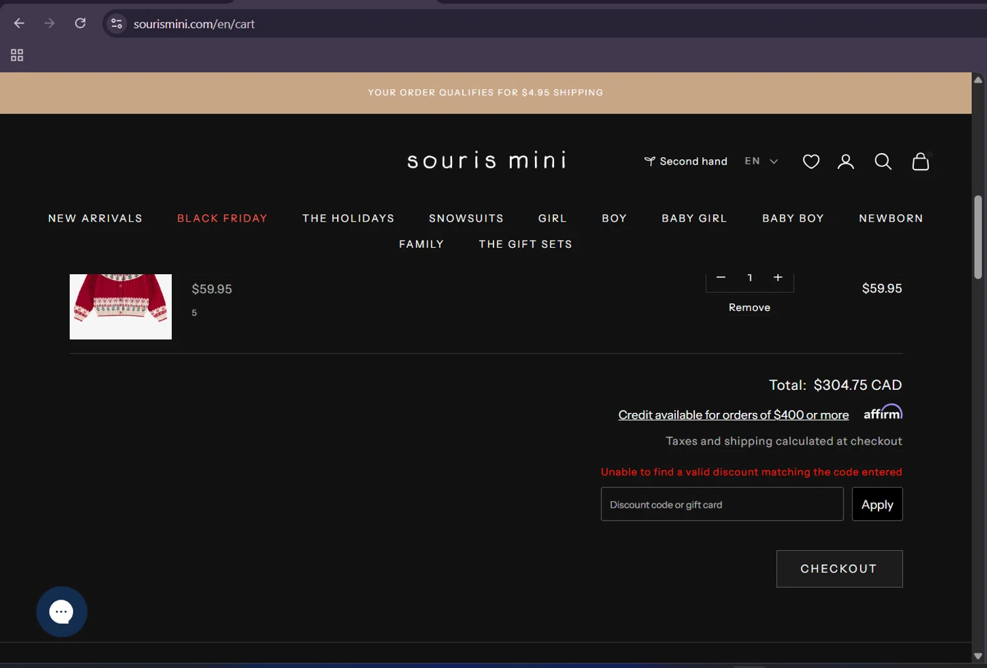Go back using browser back arrow
The height and width of the screenshot is (668, 987).
click(x=19, y=24)
